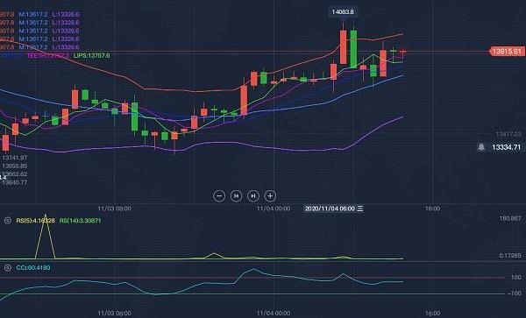
Task: Jump to next candle with skip-forward button
Action: [253, 196]
